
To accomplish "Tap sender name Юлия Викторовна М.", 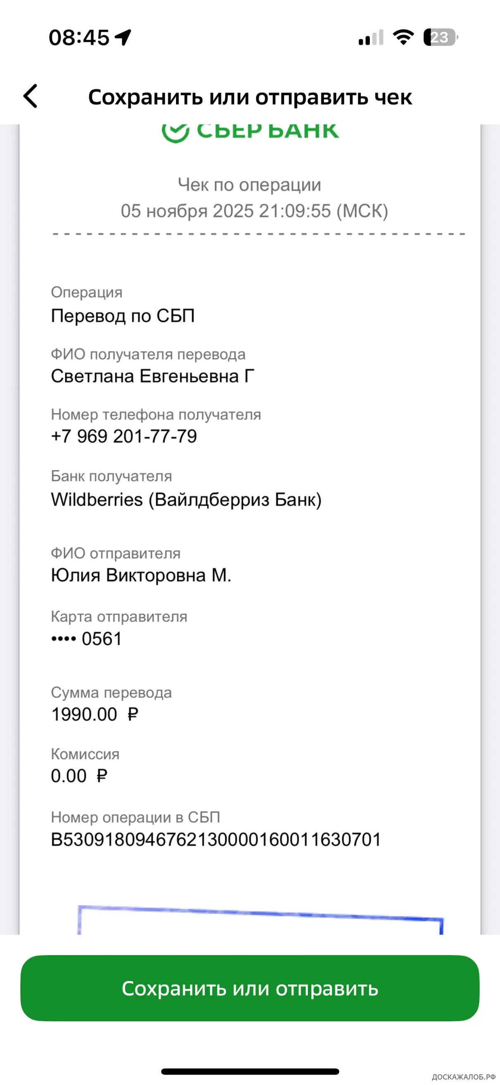I will 141,575.
